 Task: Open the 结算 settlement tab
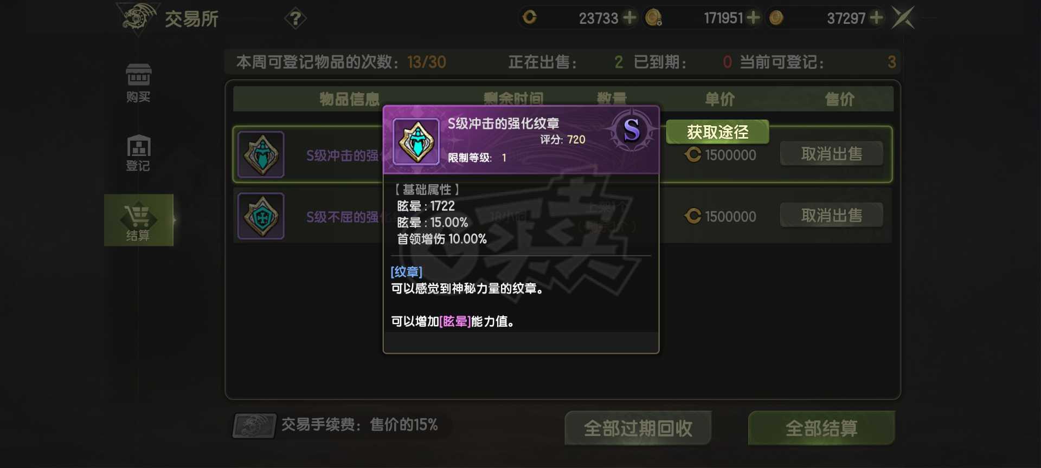pyautogui.click(x=138, y=220)
